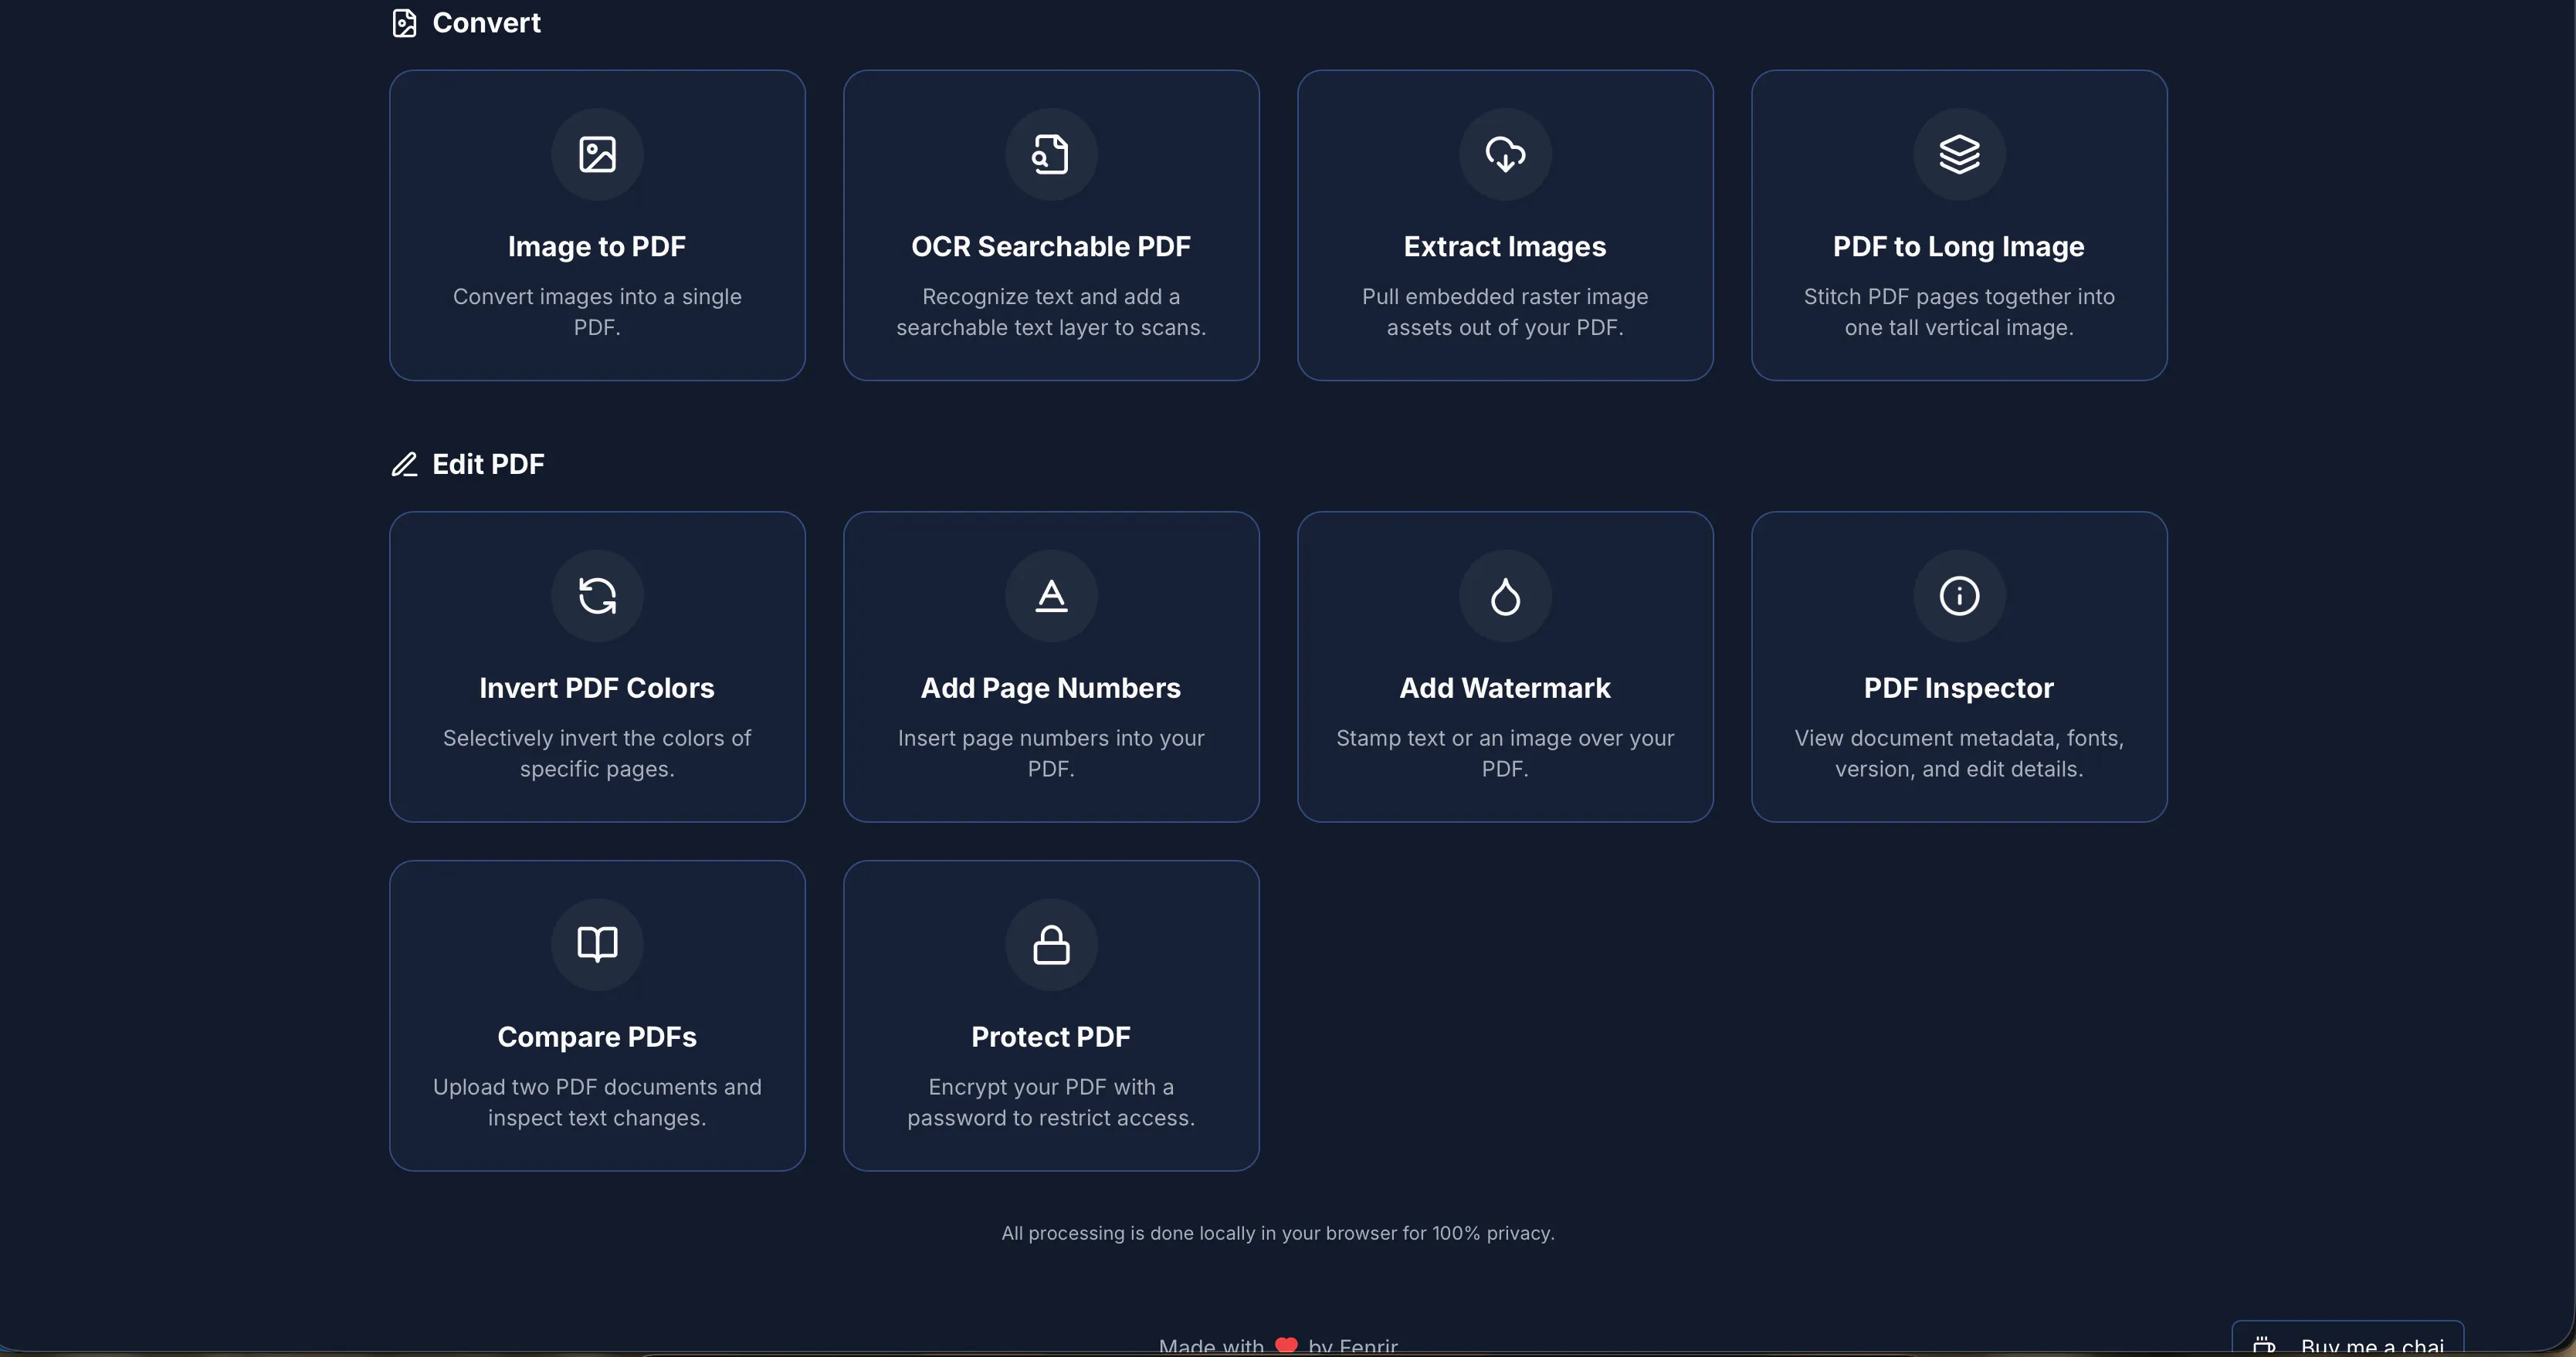The height and width of the screenshot is (1357, 2576).
Task: Open the Image to PDF card title
Action: (597, 246)
